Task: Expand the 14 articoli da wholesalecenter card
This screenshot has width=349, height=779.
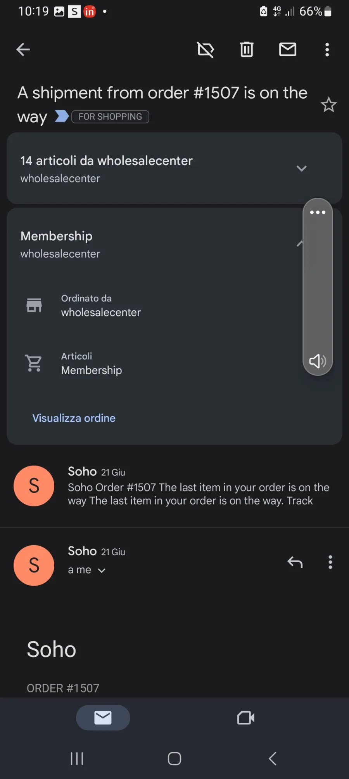Action: click(174, 168)
